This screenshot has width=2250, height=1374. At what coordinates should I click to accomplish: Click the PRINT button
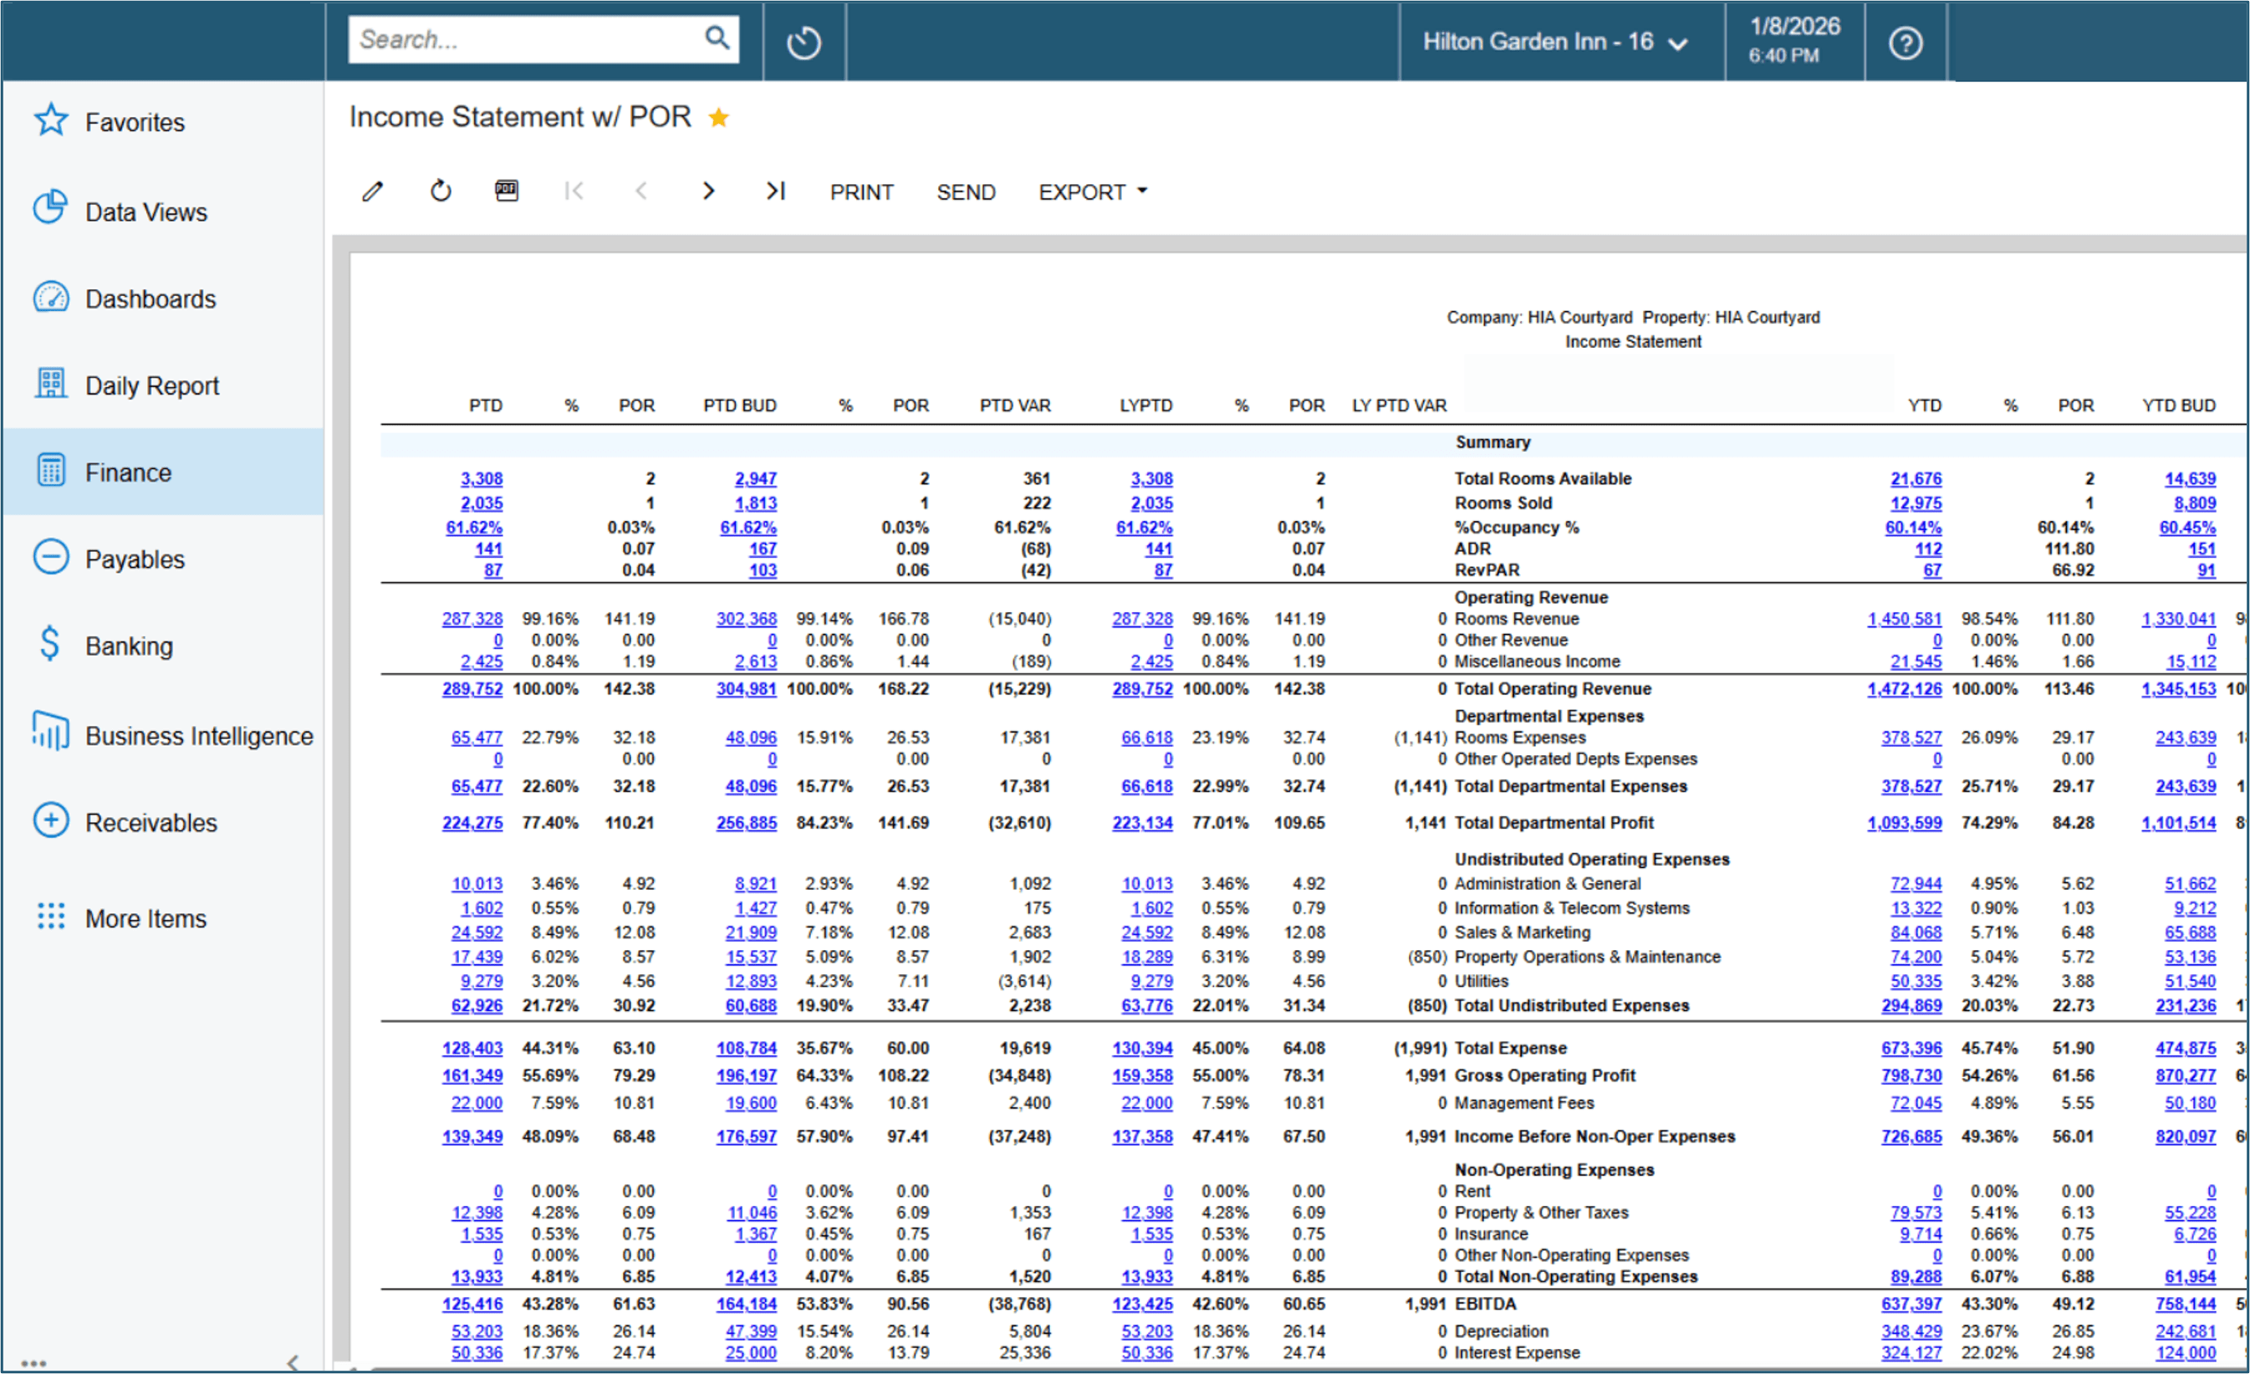tap(860, 192)
